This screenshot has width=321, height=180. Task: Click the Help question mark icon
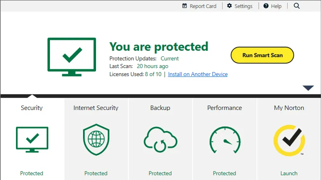(x=266, y=6)
